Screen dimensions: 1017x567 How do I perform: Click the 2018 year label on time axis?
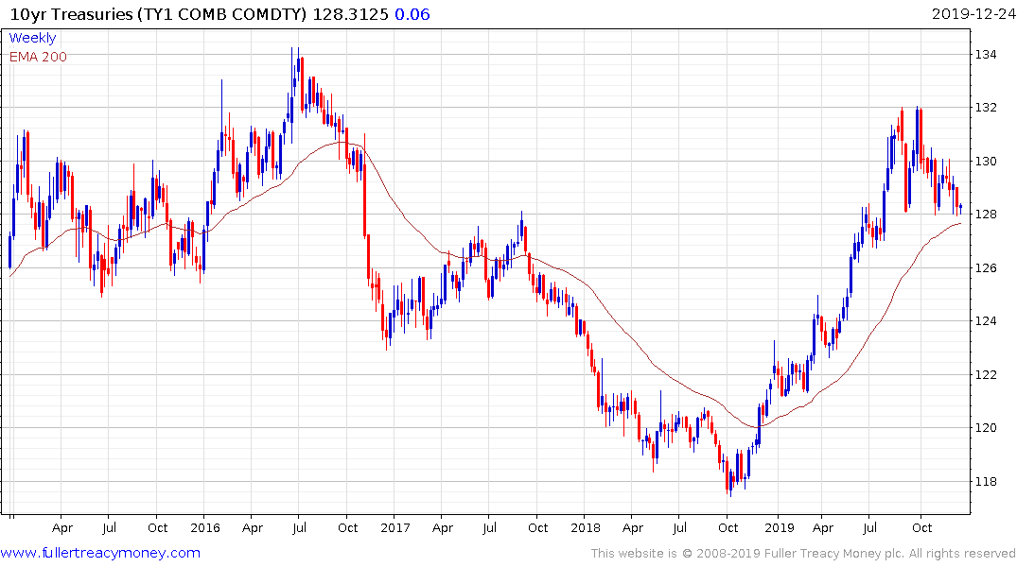[x=585, y=527]
